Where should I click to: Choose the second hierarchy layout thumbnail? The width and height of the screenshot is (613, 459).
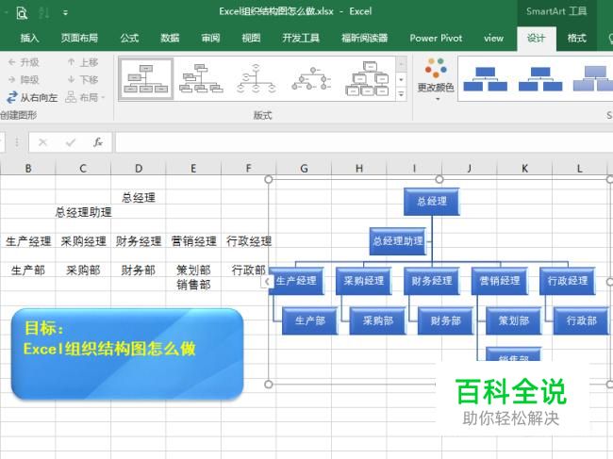click(201, 79)
